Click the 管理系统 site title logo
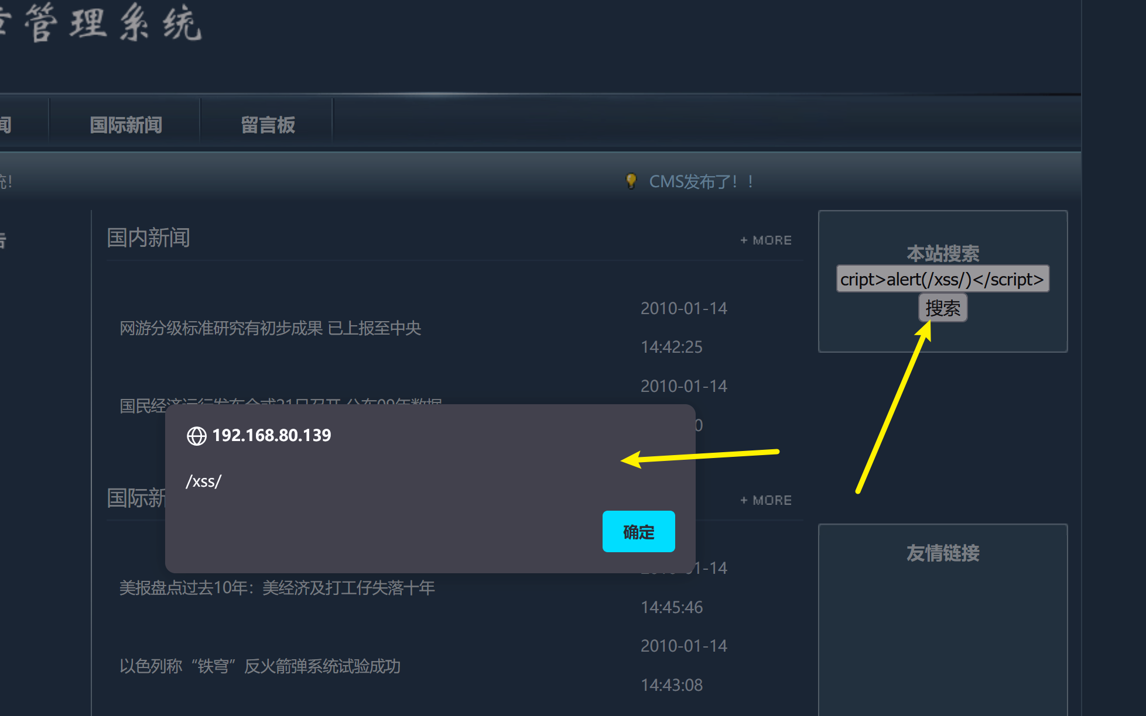Image resolution: width=1146 pixels, height=716 pixels. [x=111, y=23]
